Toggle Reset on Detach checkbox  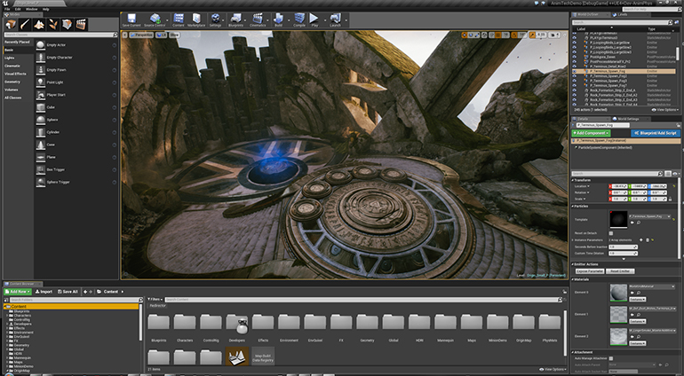point(611,233)
